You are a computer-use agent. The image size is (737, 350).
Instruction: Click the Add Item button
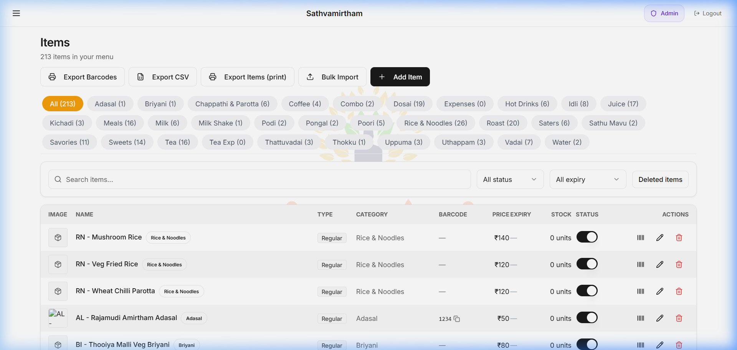tap(400, 77)
